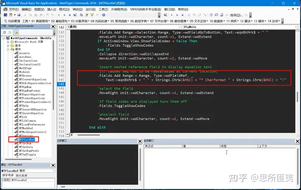Open the 帮助(H) menu
301x190 pixels.
click(x=183, y=9)
